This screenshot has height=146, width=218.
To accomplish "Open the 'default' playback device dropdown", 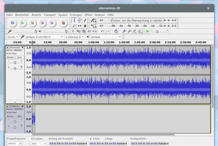I will (106, 37).
